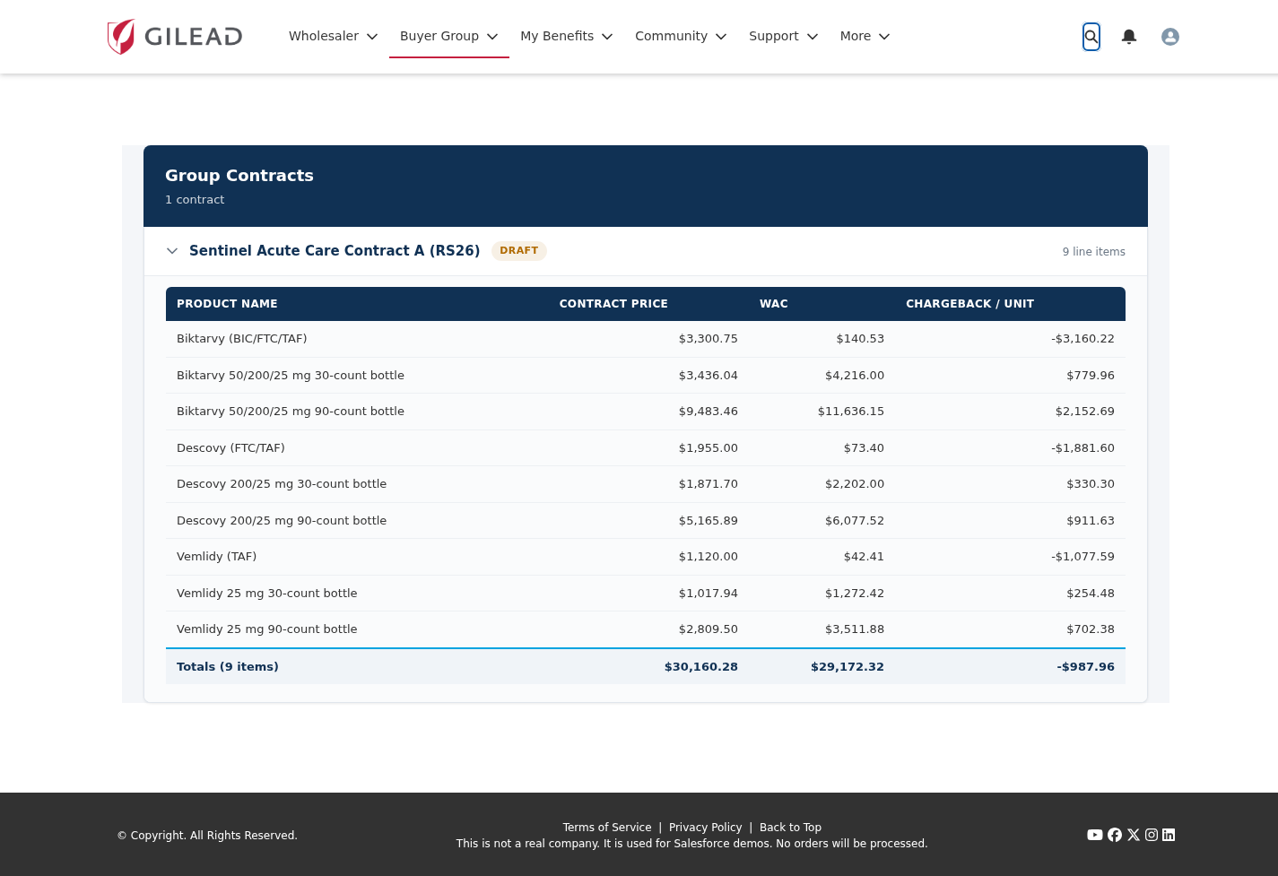Visit the Instagram social icon
This screenshot has height=876, width=1278.
pos(1152,835)
